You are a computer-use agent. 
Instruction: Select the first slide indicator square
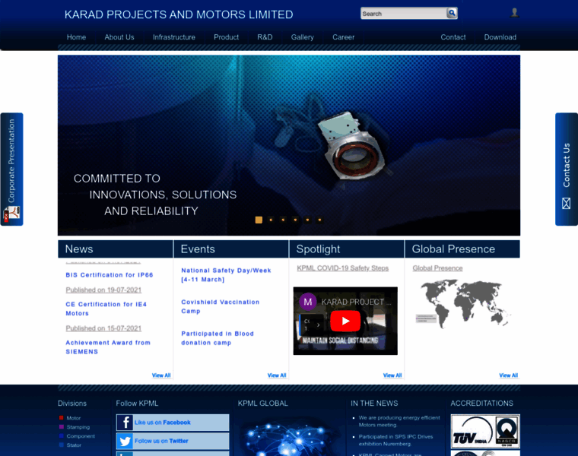click(x=259, y=220)
